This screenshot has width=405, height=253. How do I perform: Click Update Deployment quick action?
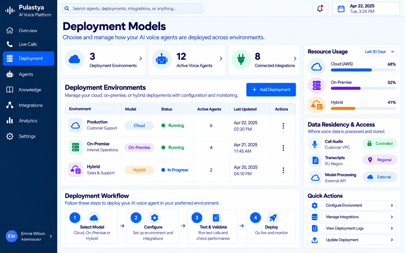352,240
